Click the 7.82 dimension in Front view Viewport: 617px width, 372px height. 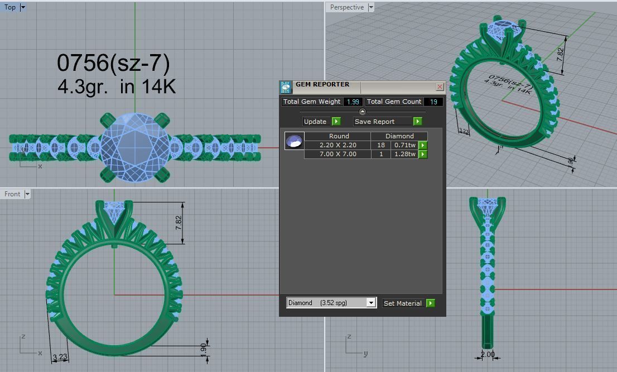click(179, 223)
